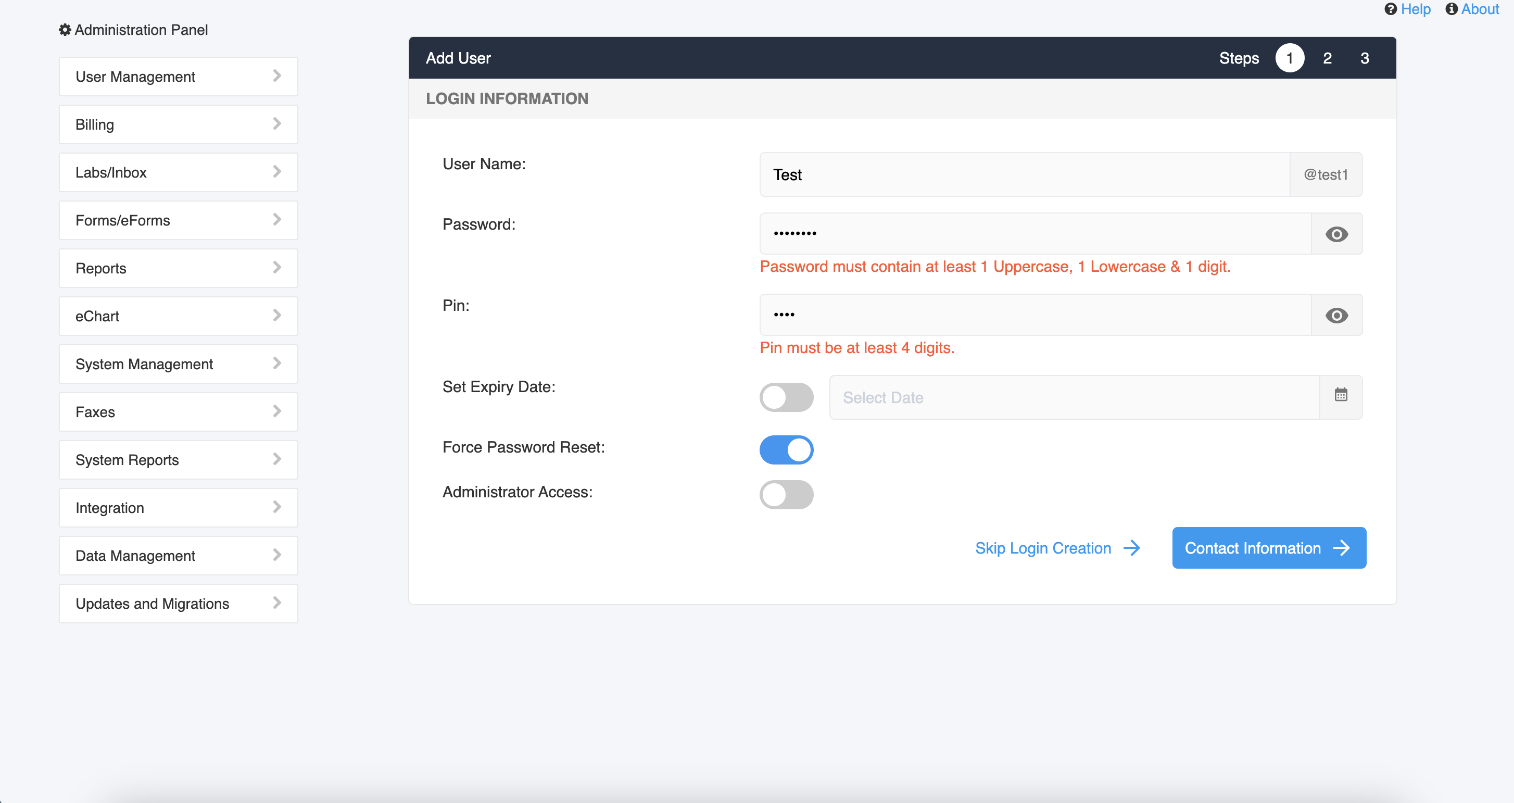Click the arrow beside Skip Login Creation
This screenshot has width=1514, height=803.
point(1131,548)
